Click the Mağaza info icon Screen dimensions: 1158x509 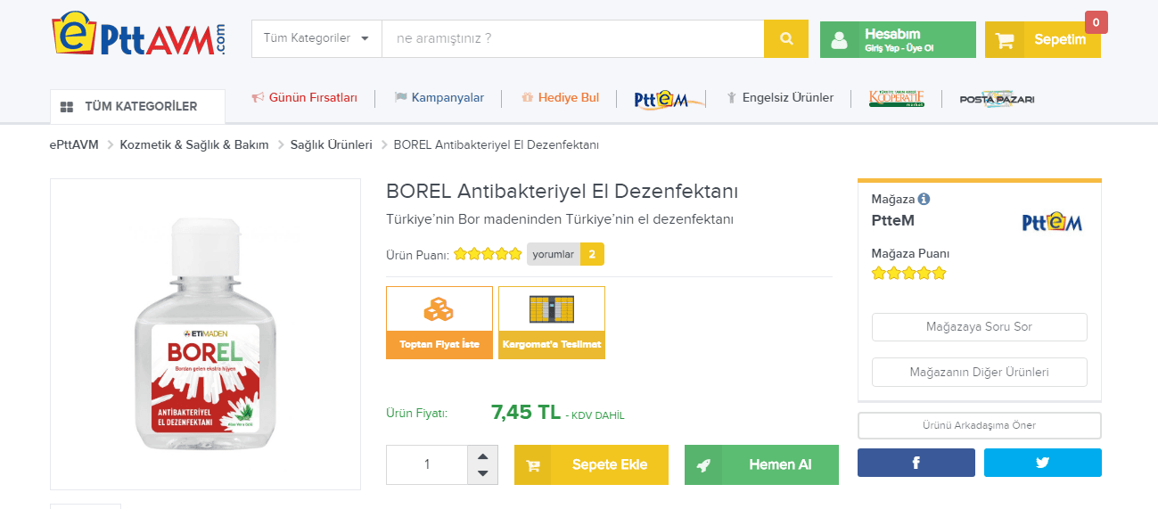point(924,200)
